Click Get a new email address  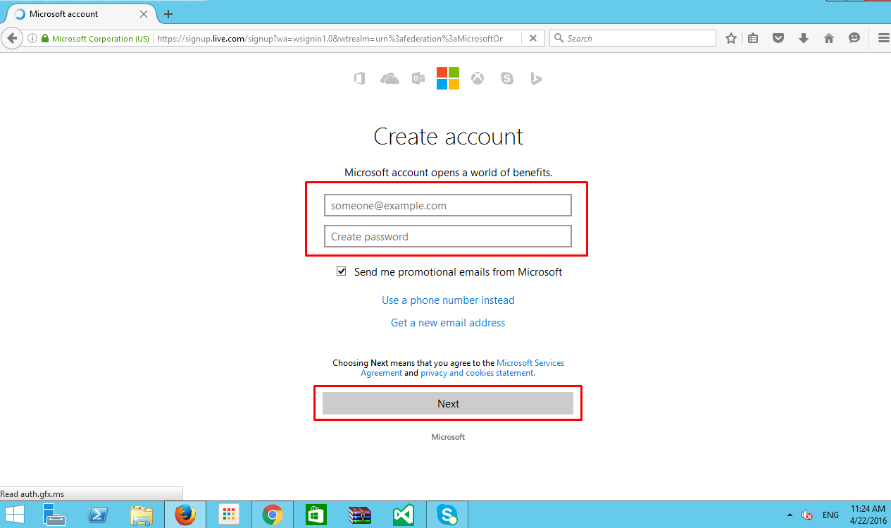[x=448, y=323]
